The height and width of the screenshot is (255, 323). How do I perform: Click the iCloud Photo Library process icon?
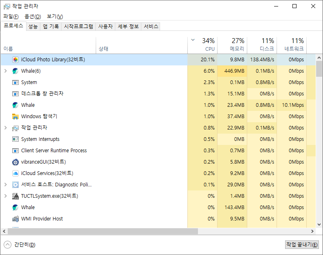click(15, 60)
